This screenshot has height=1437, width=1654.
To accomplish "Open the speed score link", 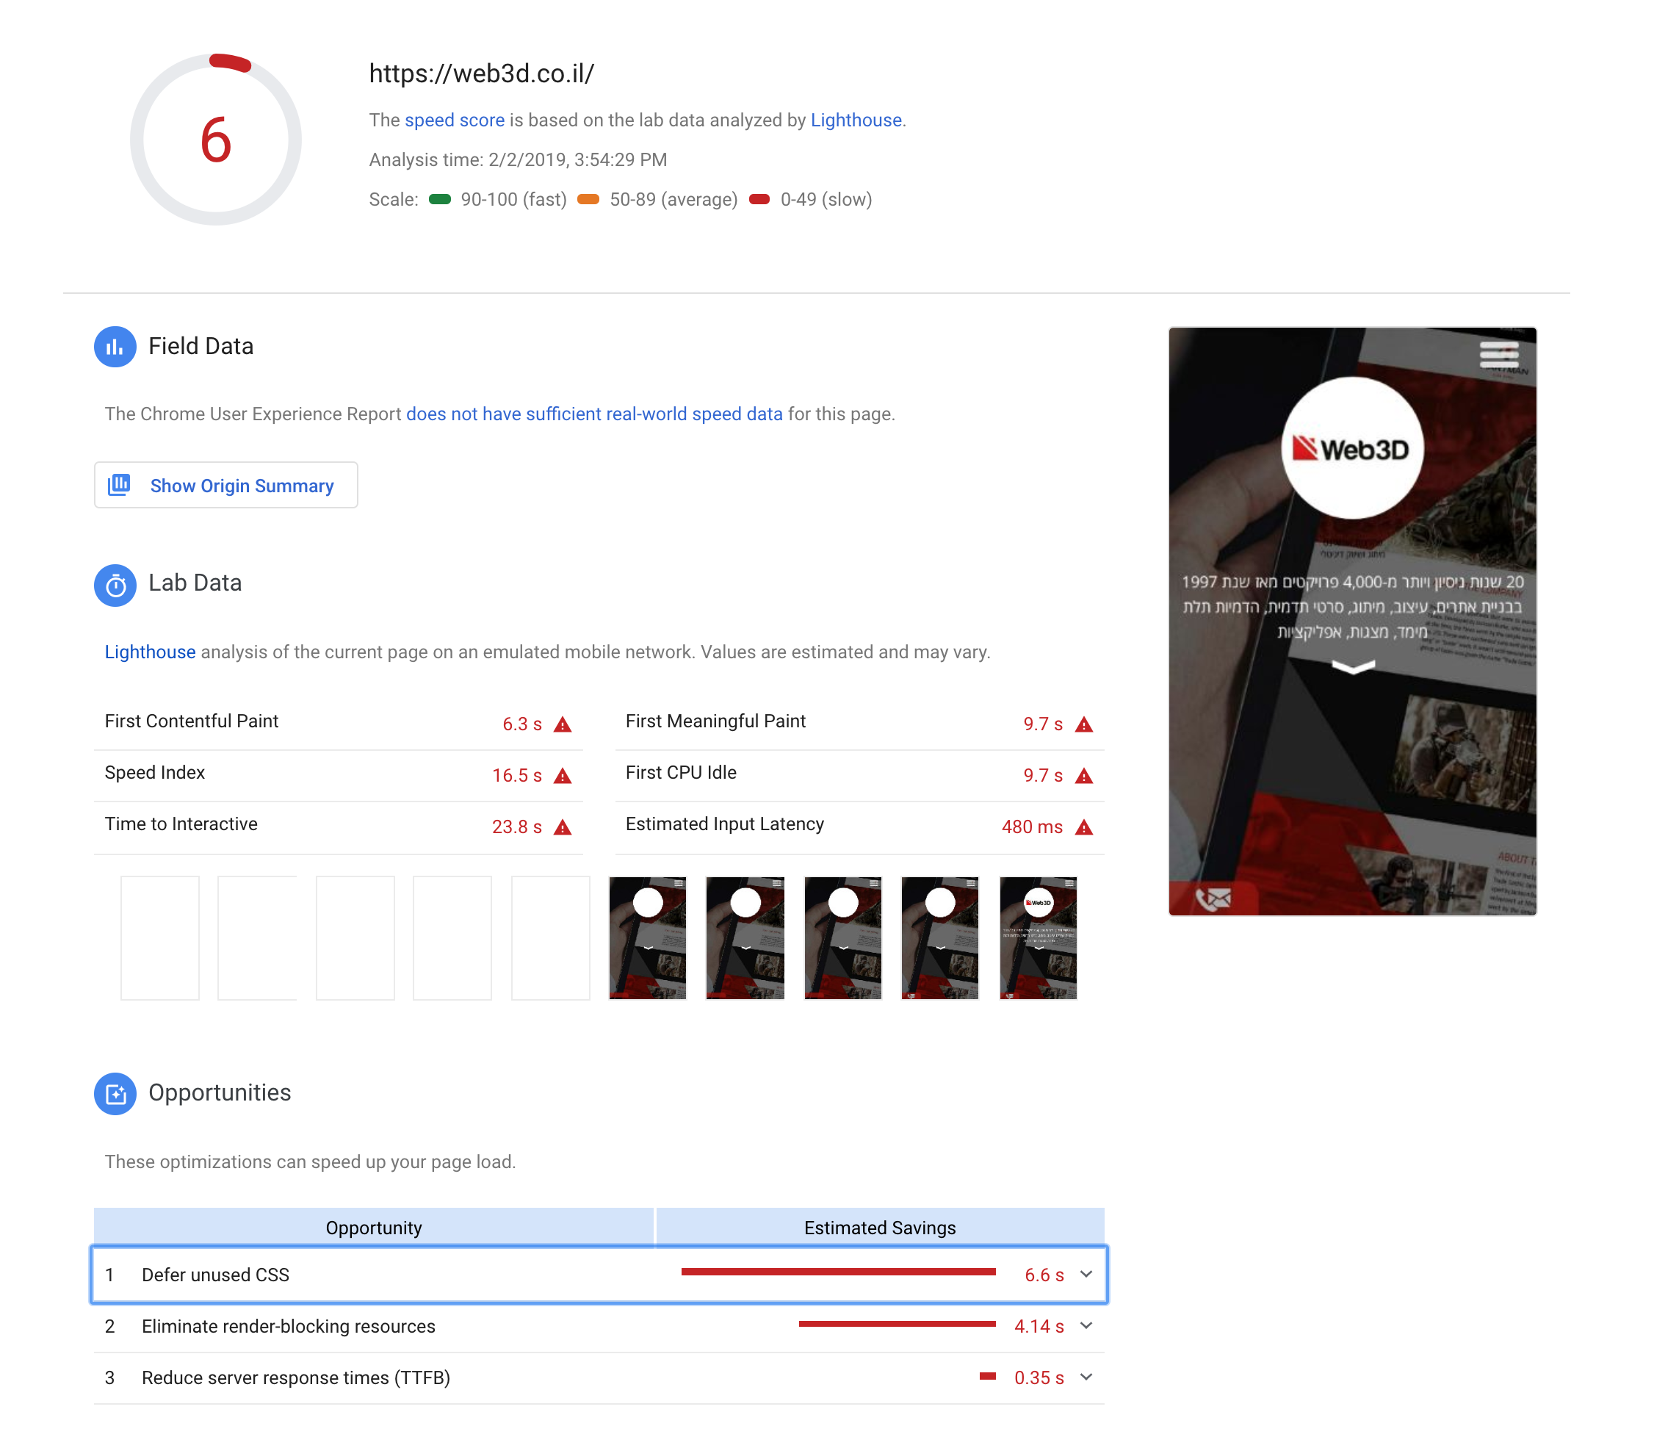I will pos(455,120).
